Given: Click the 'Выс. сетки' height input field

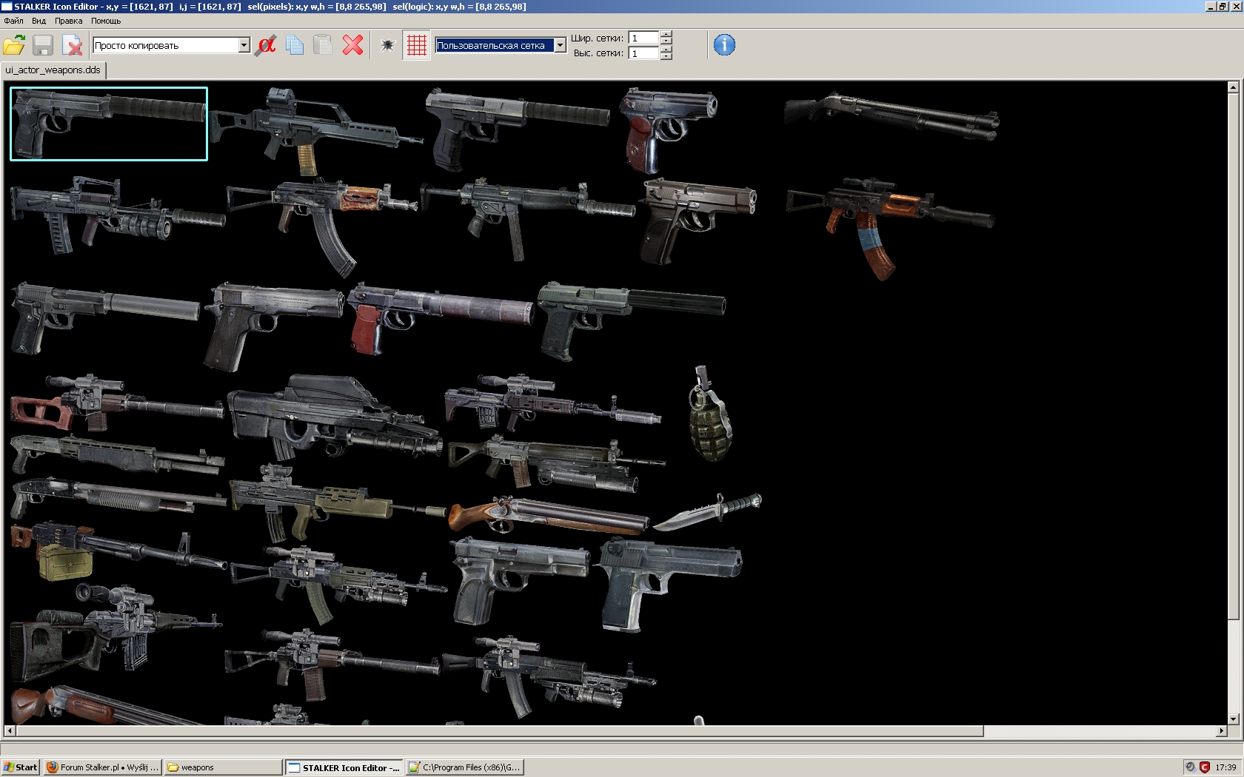Looking at the screenshot, I should click(x=643, y=53).
